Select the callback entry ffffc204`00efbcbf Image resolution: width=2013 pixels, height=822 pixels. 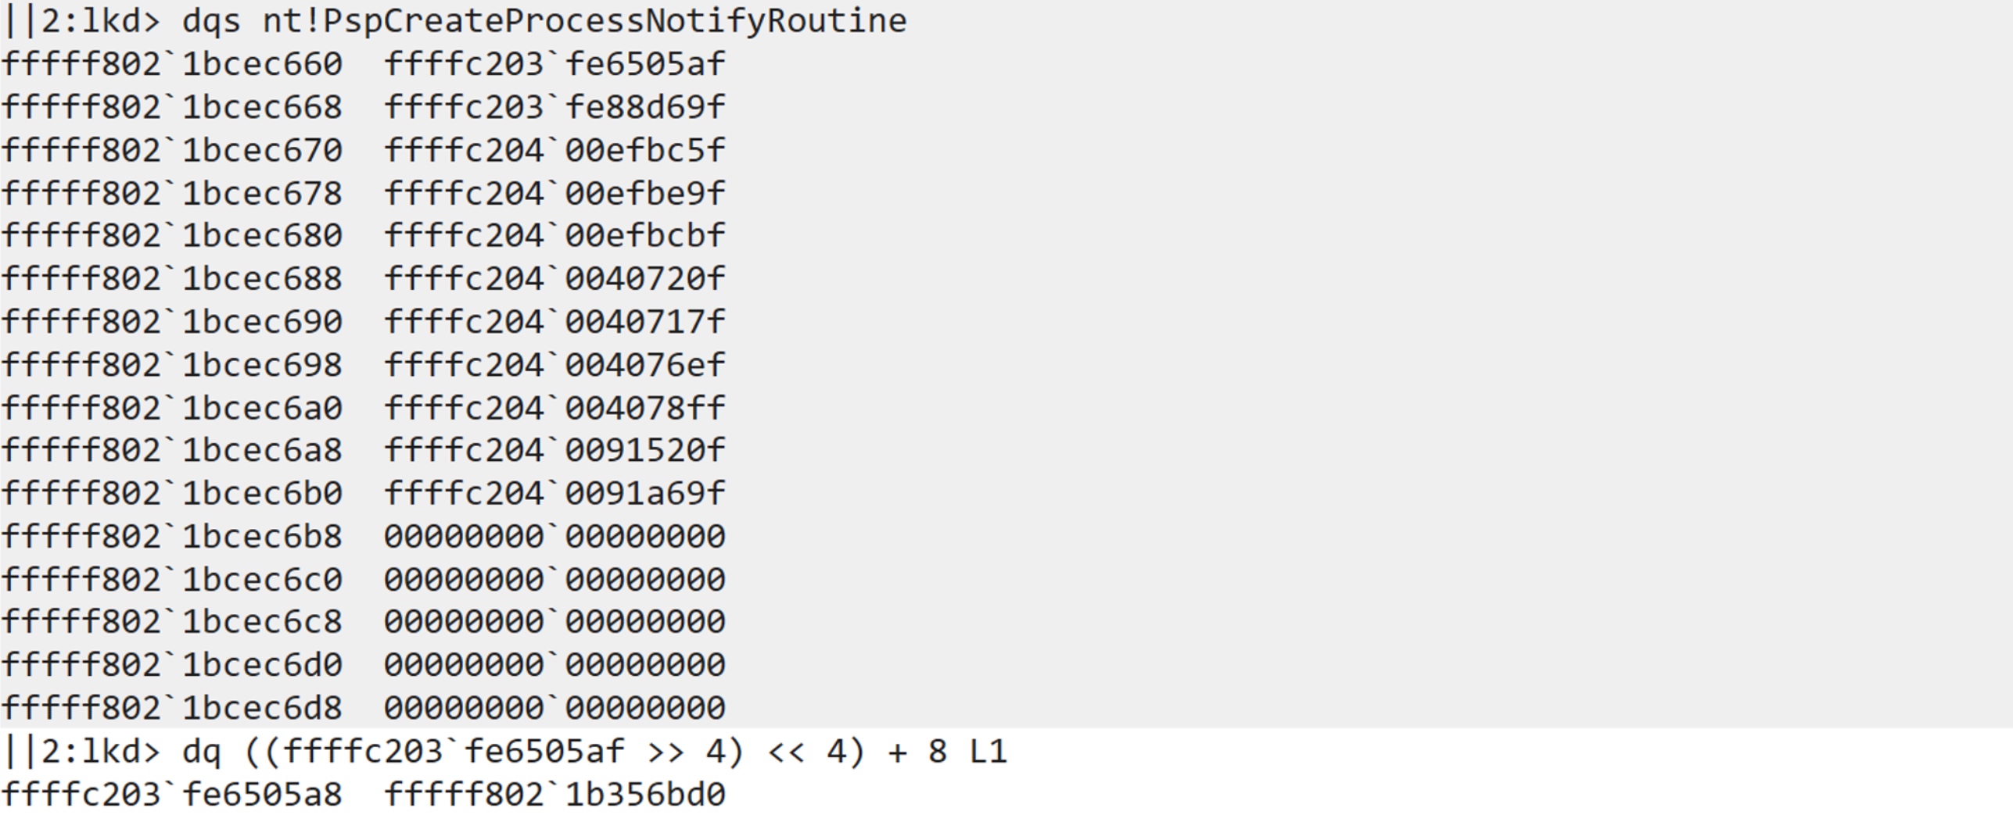[554, 235]
